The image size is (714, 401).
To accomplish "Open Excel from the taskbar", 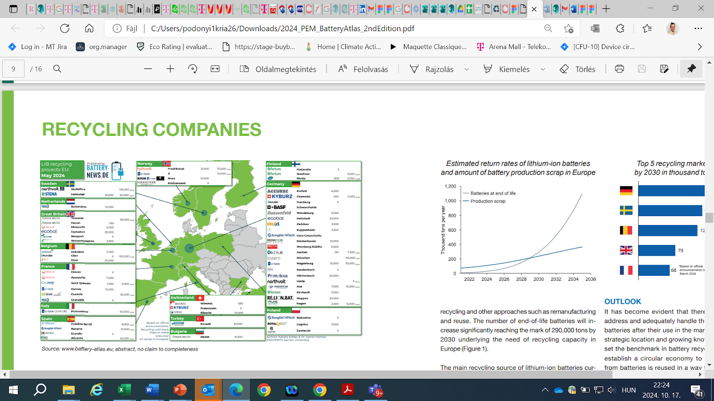I will coord(124,390).
